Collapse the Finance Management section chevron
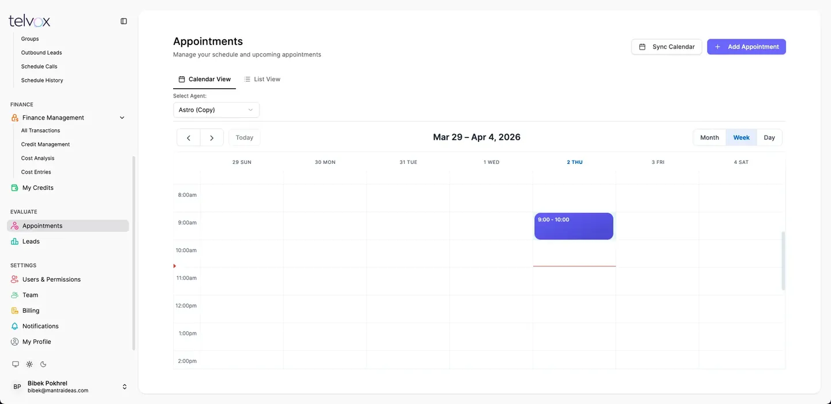 coord(122,118)
